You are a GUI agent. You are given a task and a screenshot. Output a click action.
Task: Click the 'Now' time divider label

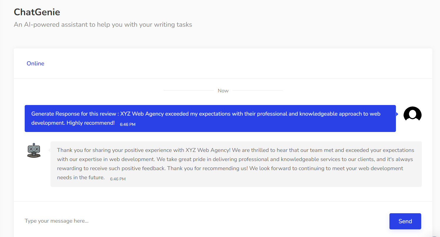click(223, 91)
